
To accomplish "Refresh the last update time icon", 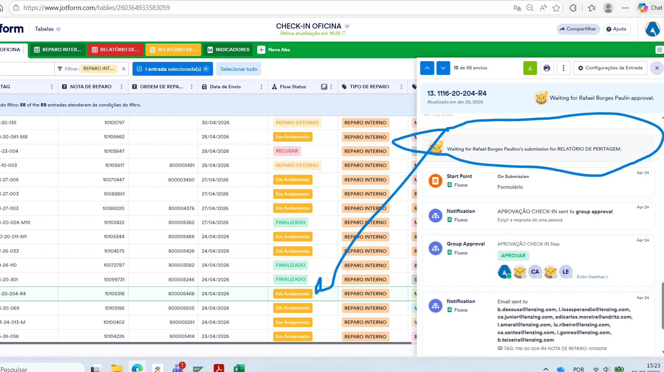I will (x=344, y=33).
